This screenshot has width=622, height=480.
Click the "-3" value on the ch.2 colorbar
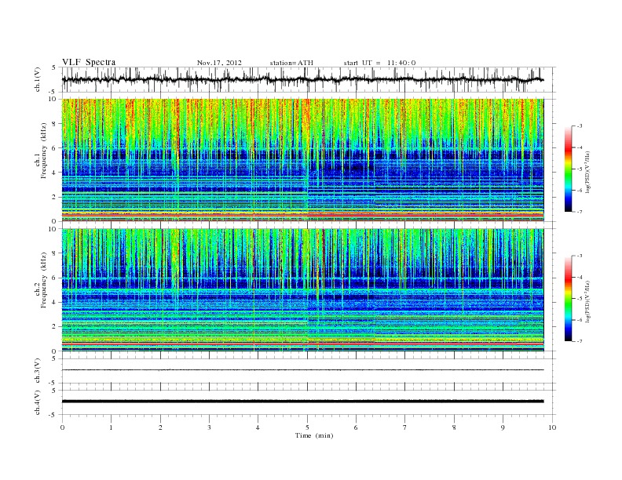(580, 256)
